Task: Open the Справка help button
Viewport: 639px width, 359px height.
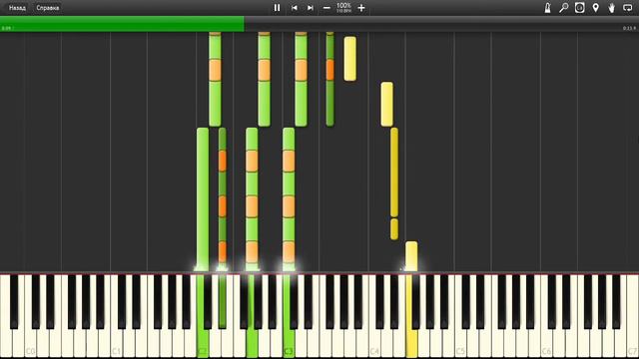Action: click(x=48, y=8)
